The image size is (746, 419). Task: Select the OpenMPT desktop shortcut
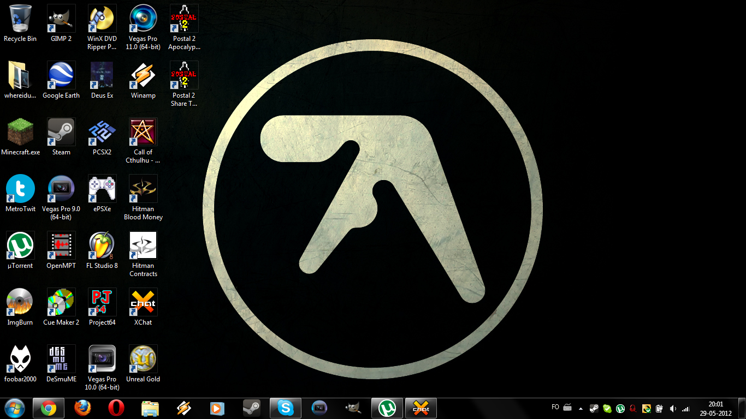pos(61,251)
